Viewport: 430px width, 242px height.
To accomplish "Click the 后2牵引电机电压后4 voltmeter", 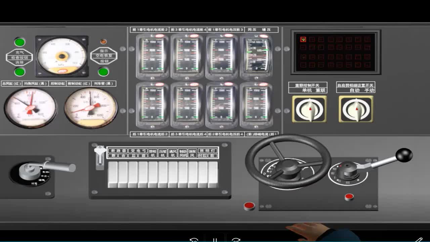I will click(x=222, y=105).
